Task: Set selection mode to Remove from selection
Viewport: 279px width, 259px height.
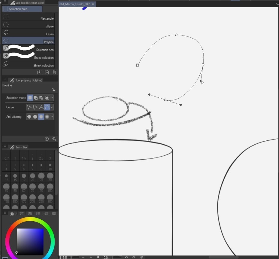Action: (41, 98)
